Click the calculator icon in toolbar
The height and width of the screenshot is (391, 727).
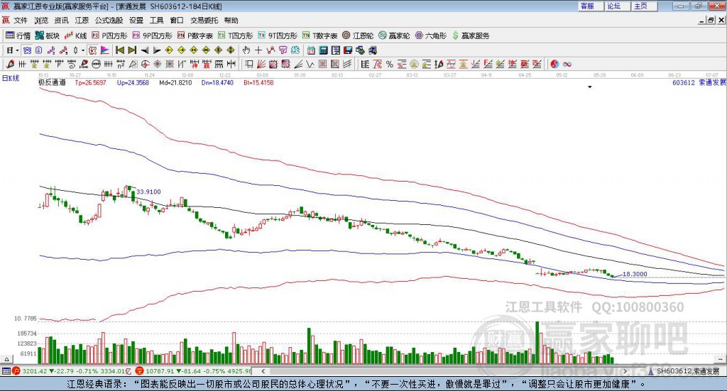click(x=324, y=50)
